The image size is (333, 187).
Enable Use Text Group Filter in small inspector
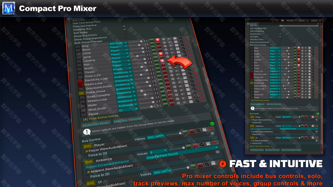point(280,28)
